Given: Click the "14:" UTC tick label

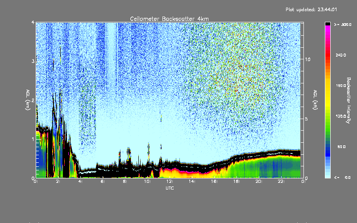Looking at the screenshot, I should tap(192, 182).
